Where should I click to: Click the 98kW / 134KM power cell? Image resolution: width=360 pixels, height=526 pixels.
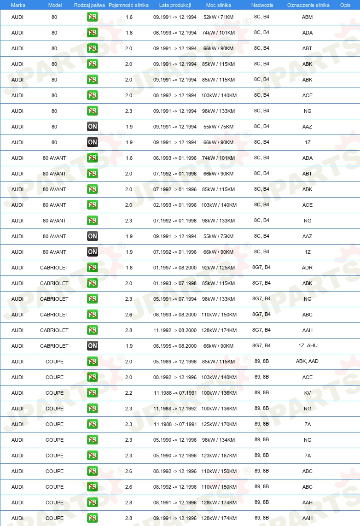click(219, 440)
